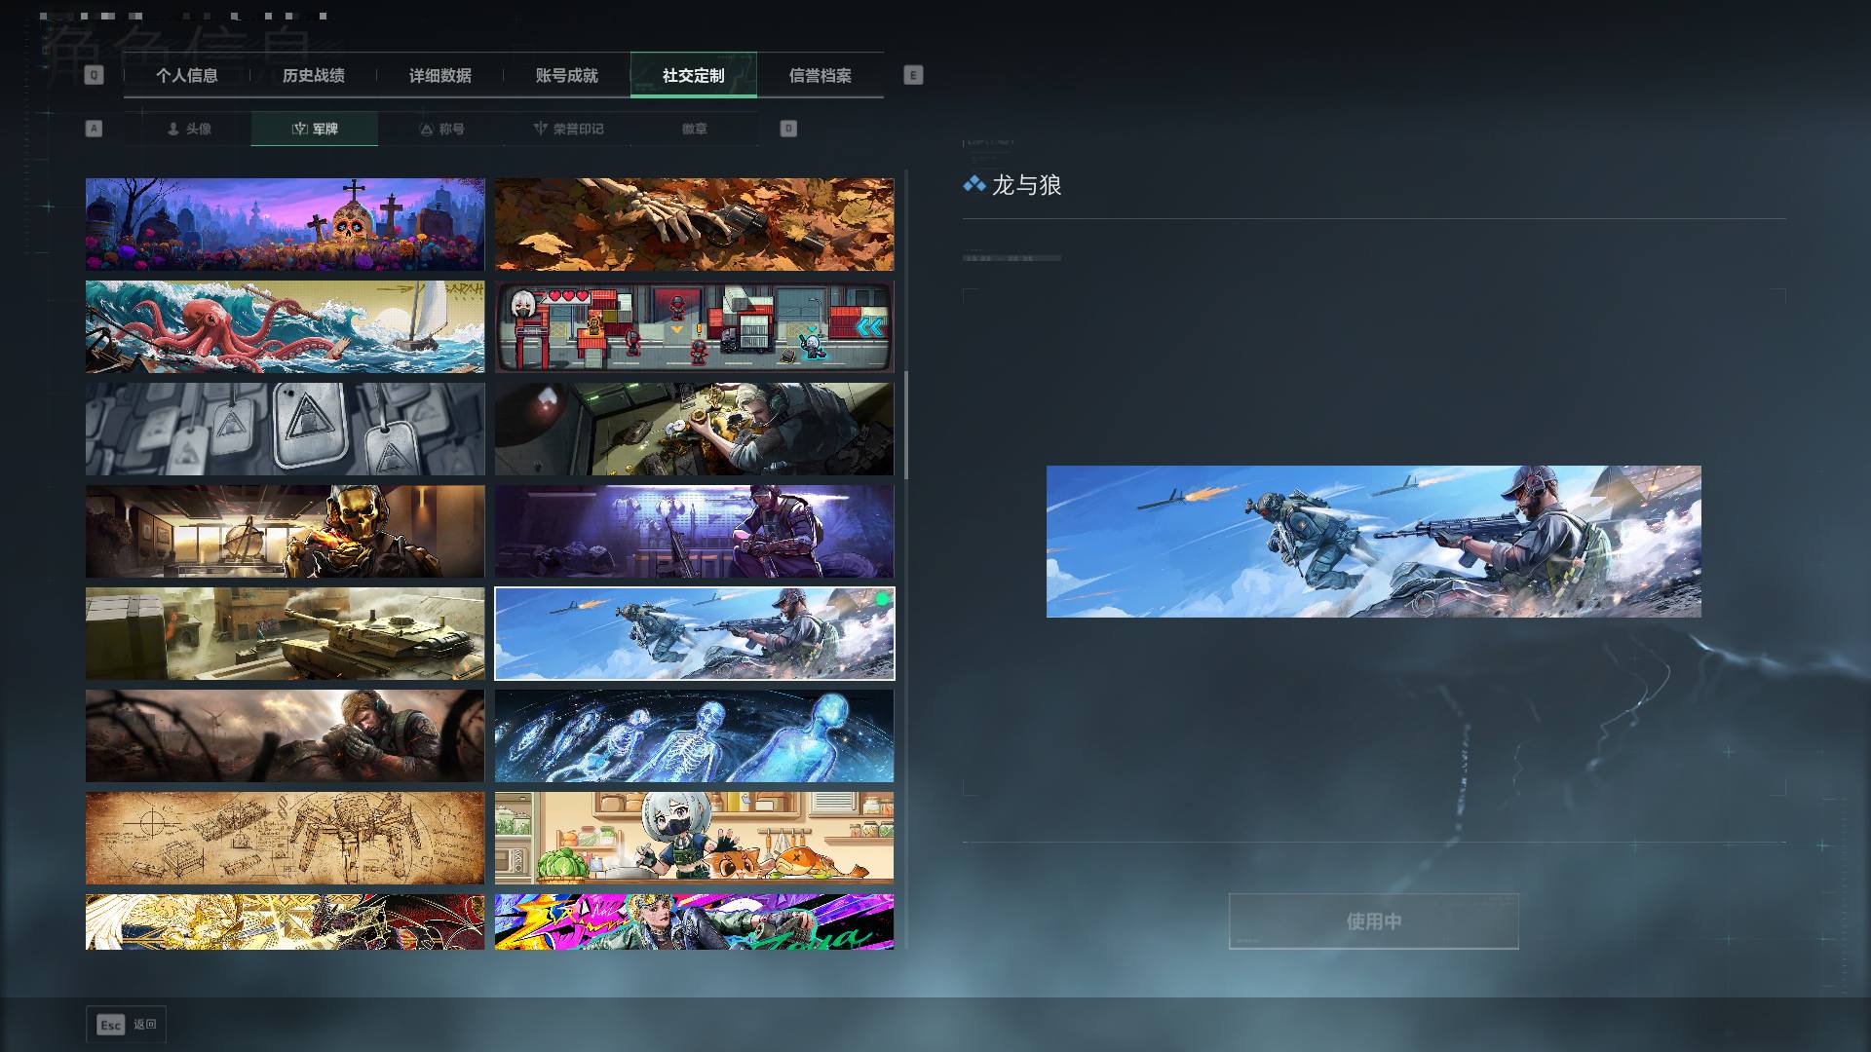This screenshot has height=1052, width=1871.
Task: Open the 详细数据 tab
Action: coord(439,75)
